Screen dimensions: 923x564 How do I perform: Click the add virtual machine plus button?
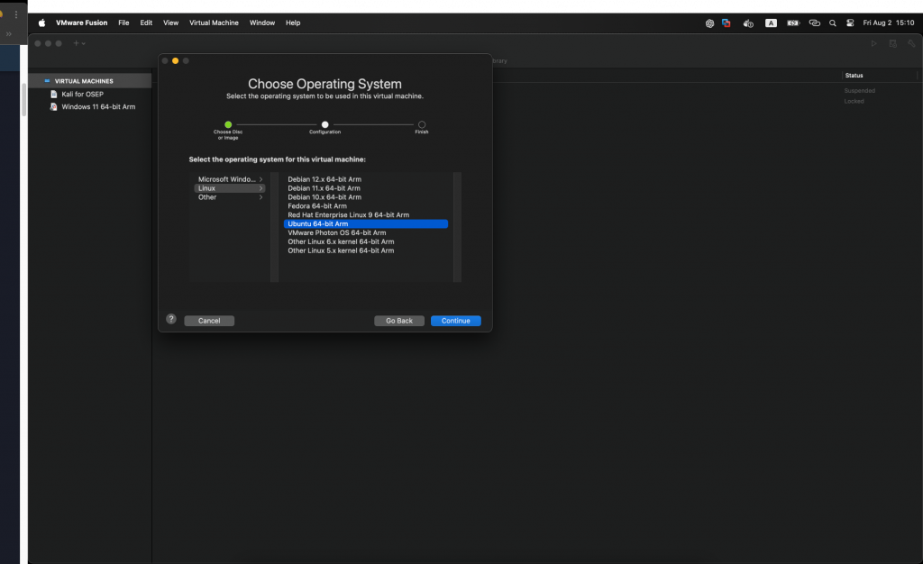point(78,43)
